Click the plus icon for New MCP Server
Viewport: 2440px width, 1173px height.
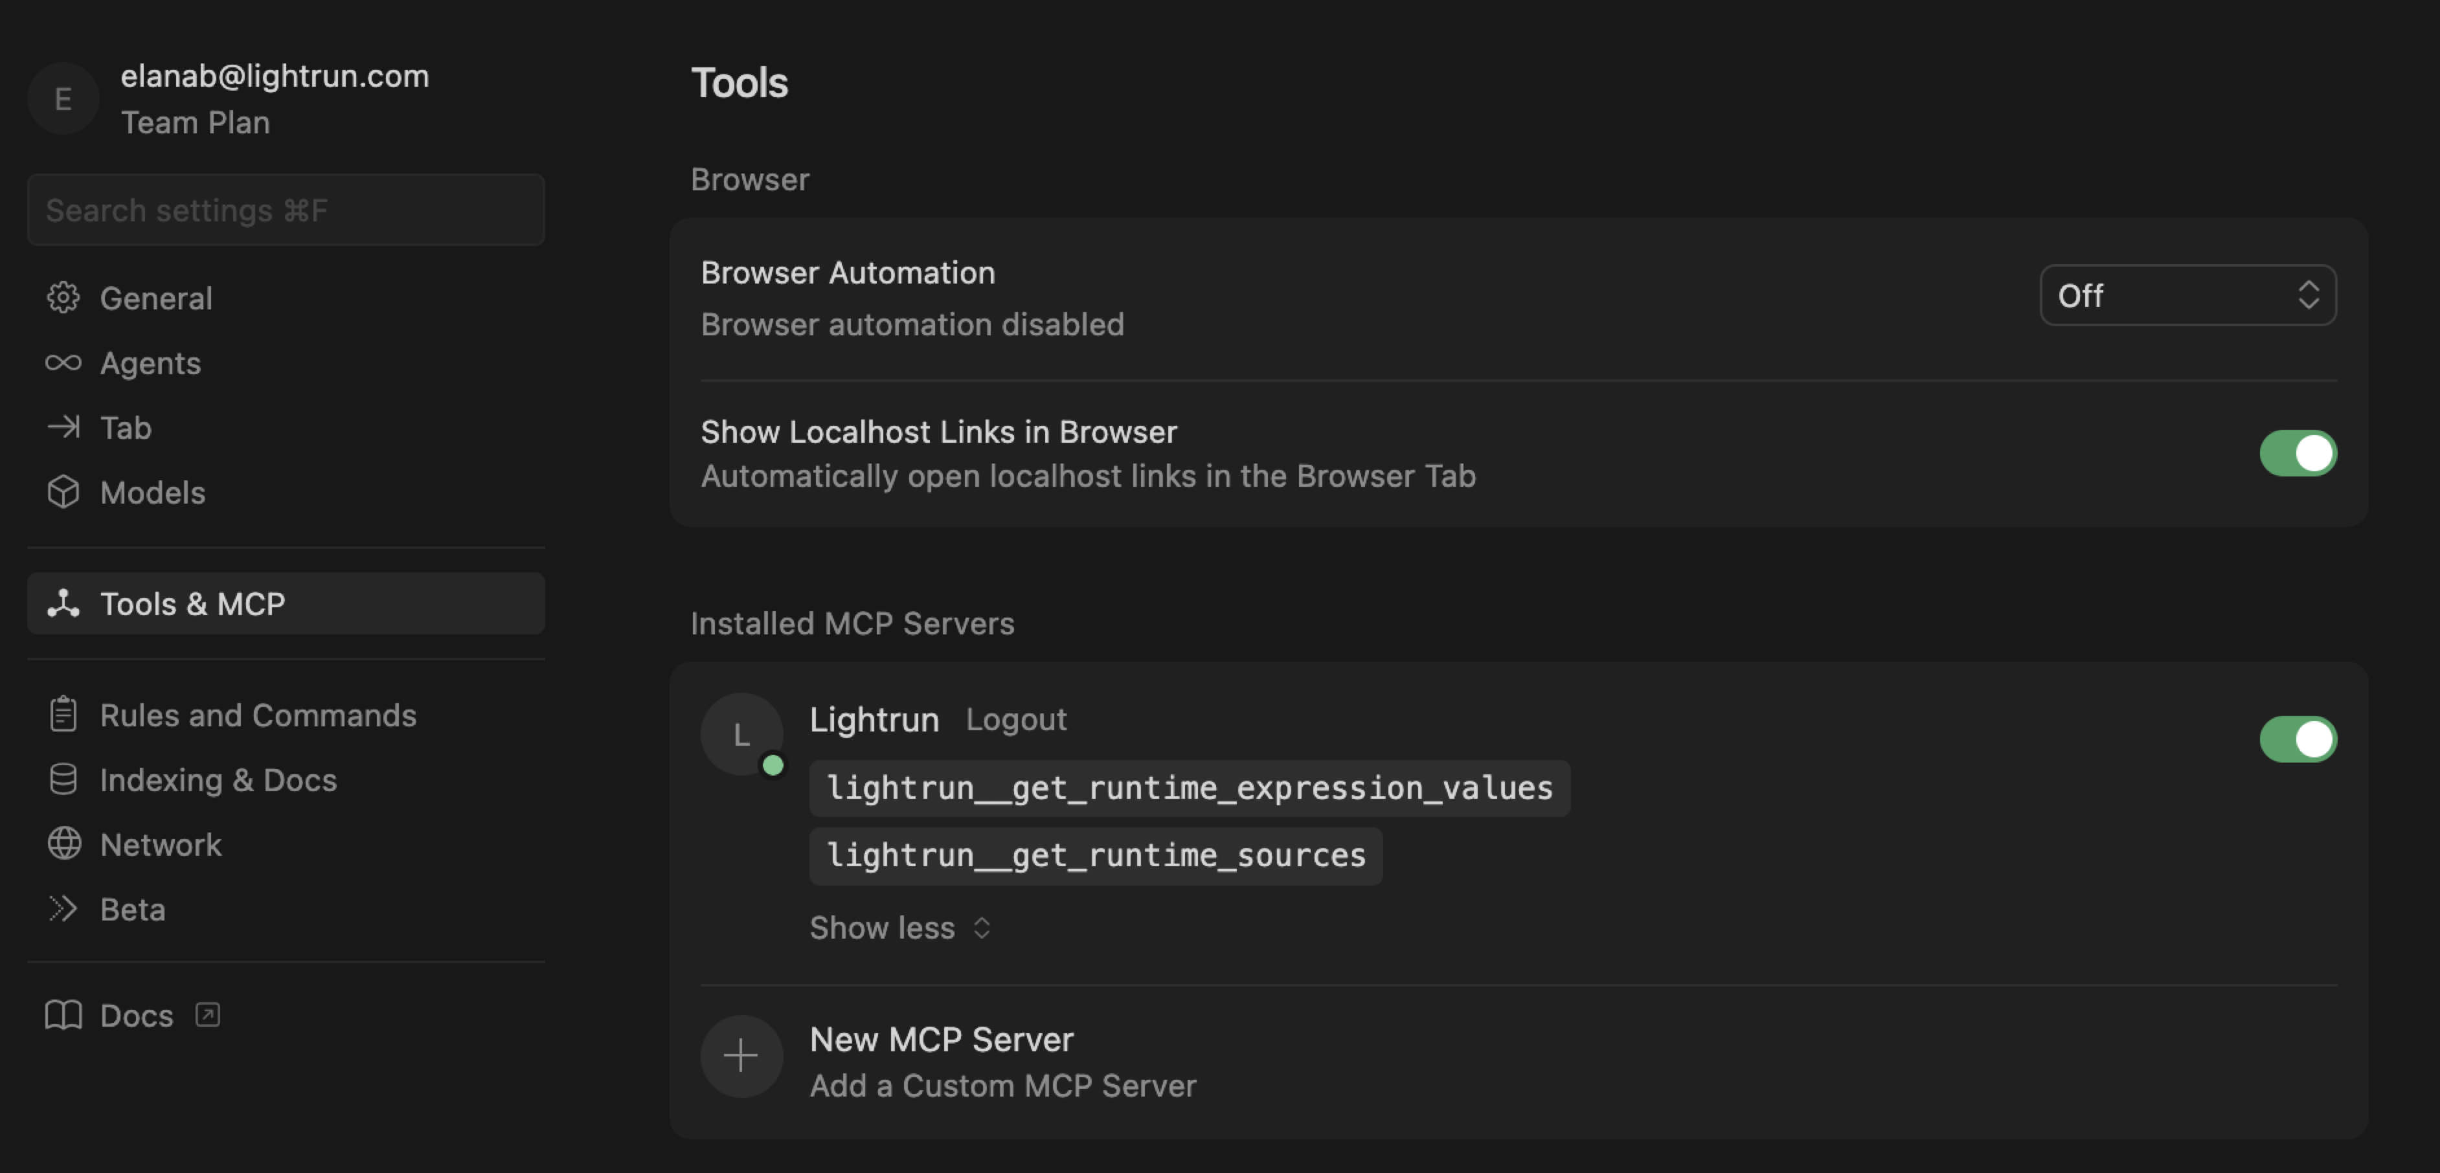[x=741, y=1056]
